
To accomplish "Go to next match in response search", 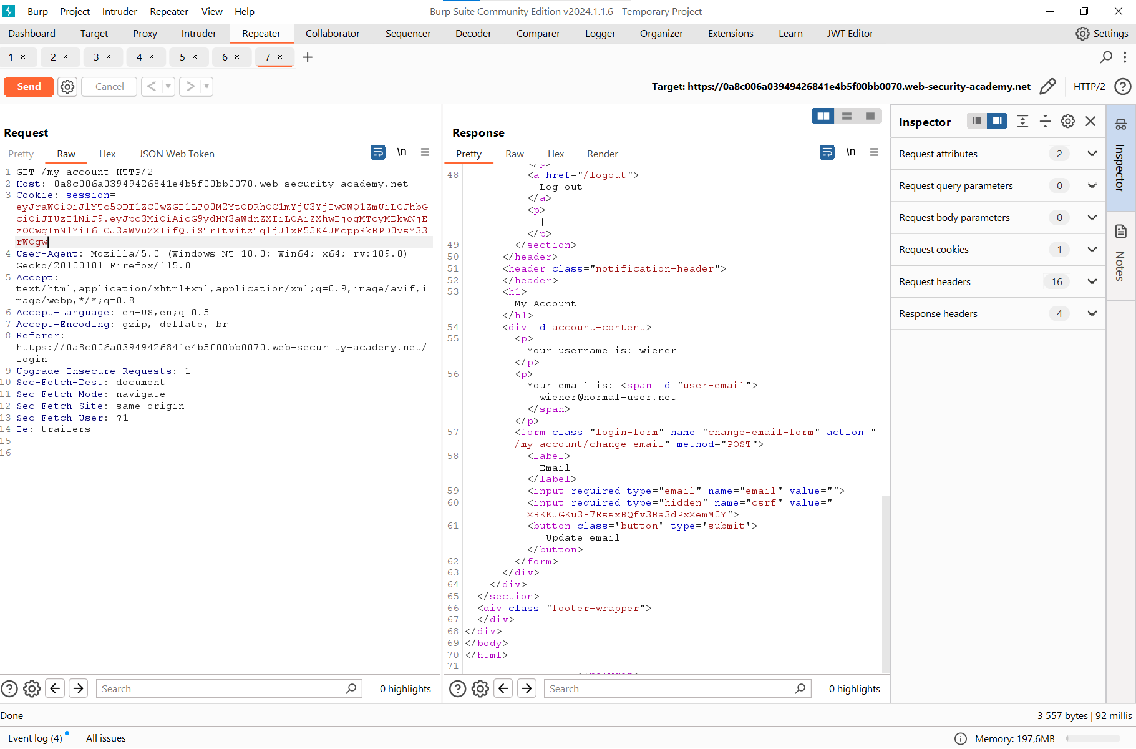I will click(x=527, y=688).
